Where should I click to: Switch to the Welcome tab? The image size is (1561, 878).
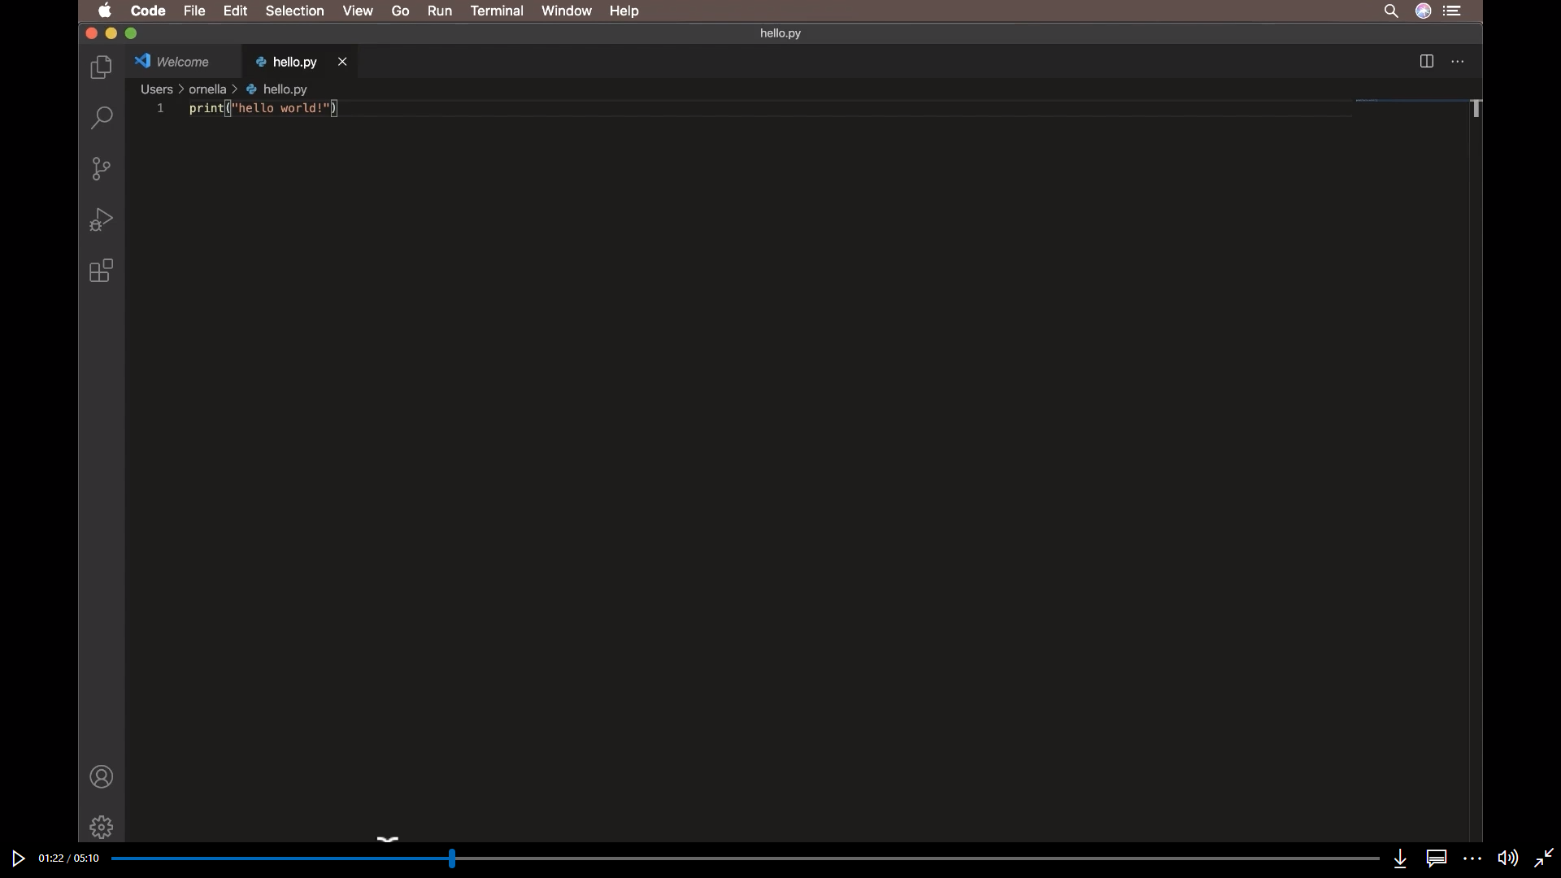182,62
